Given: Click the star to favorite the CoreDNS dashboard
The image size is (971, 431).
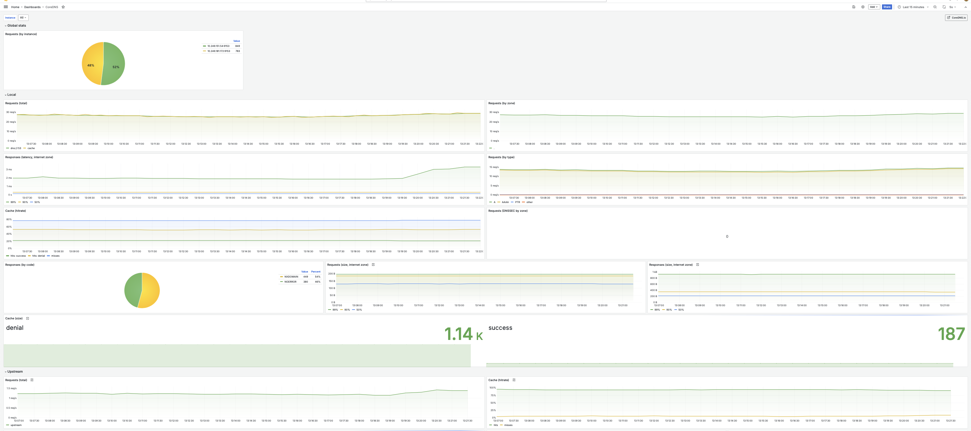Looking at the screenshot, I should coord(63,7).
